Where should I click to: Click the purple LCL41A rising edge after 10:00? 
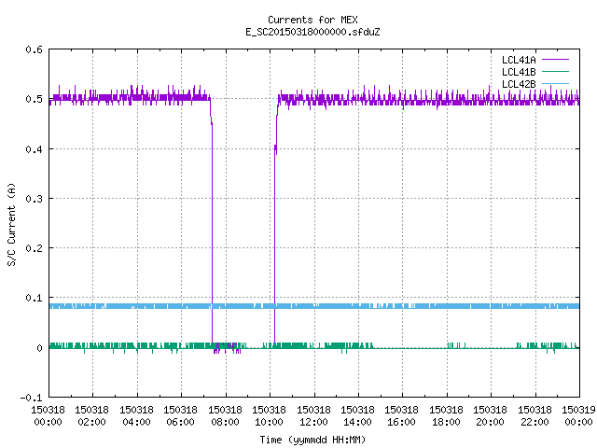click(275, 229)
